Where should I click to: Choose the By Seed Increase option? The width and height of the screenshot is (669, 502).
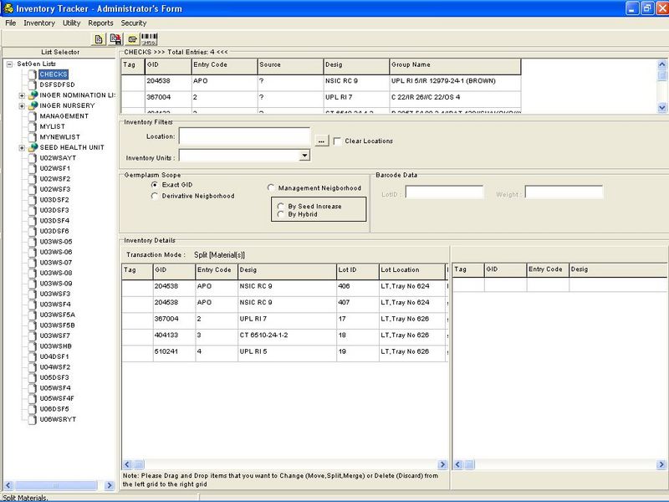[281, 206]
